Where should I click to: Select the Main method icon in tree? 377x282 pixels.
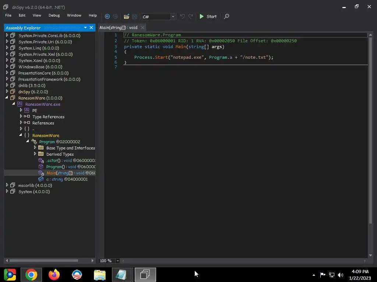(x=41, y=173)
